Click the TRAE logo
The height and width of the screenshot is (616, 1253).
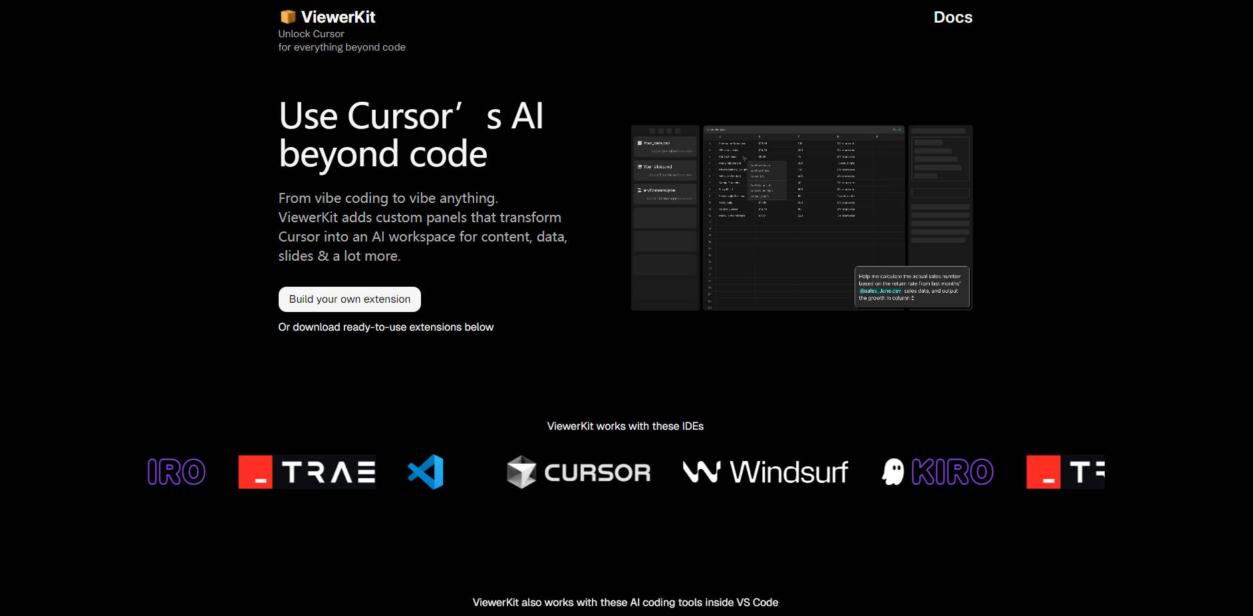(x=307, y=472)
